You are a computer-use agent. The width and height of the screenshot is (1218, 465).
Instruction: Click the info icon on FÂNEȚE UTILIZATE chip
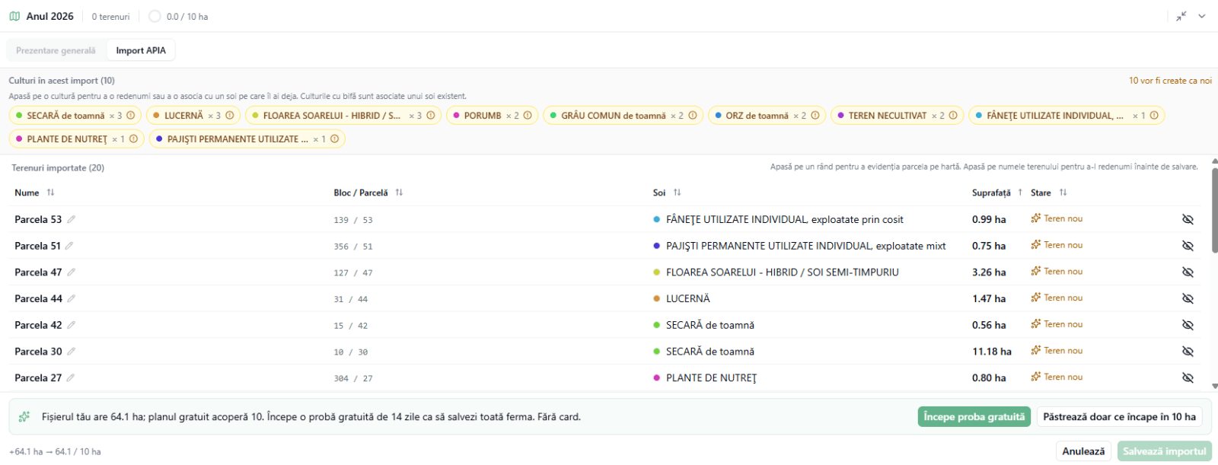1154,116
